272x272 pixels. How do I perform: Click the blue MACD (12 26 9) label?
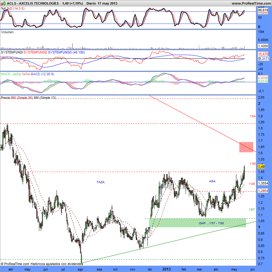point(43,74)
